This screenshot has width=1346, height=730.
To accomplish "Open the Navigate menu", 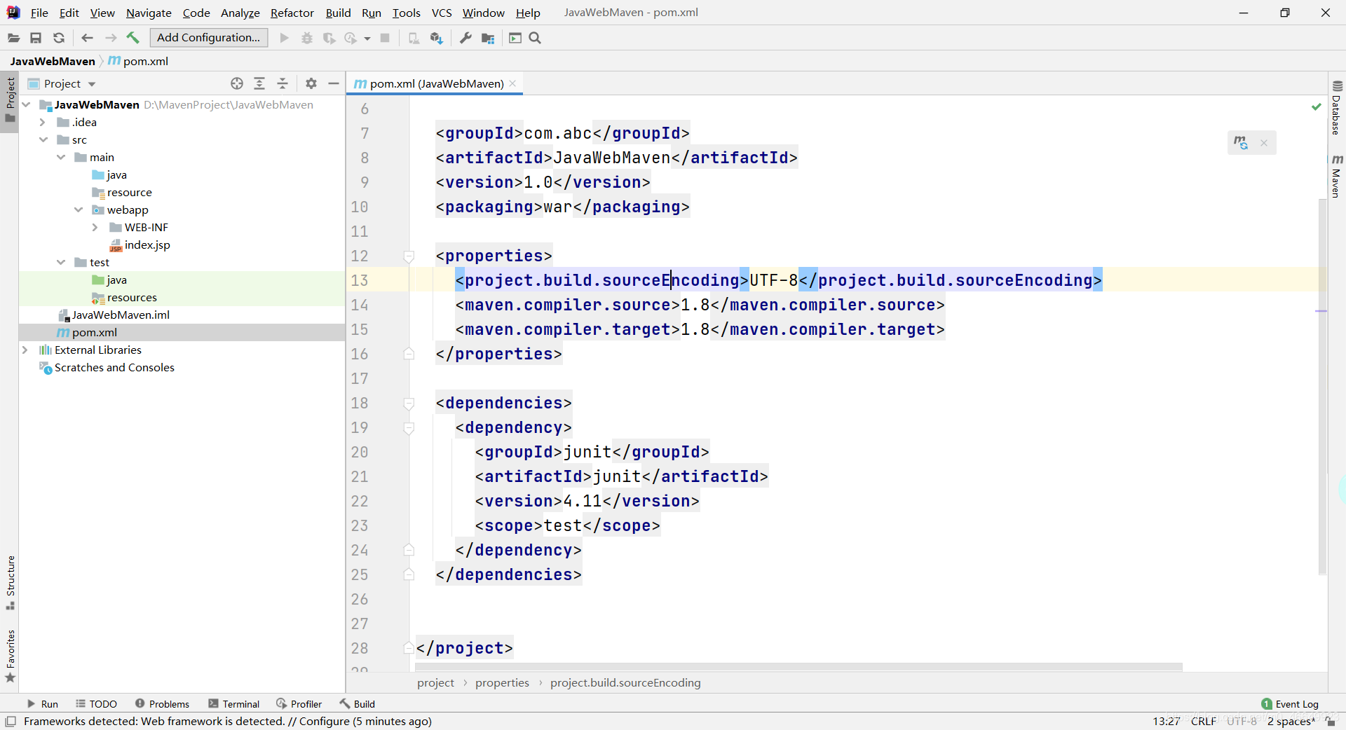I will [x=149, y=13].
